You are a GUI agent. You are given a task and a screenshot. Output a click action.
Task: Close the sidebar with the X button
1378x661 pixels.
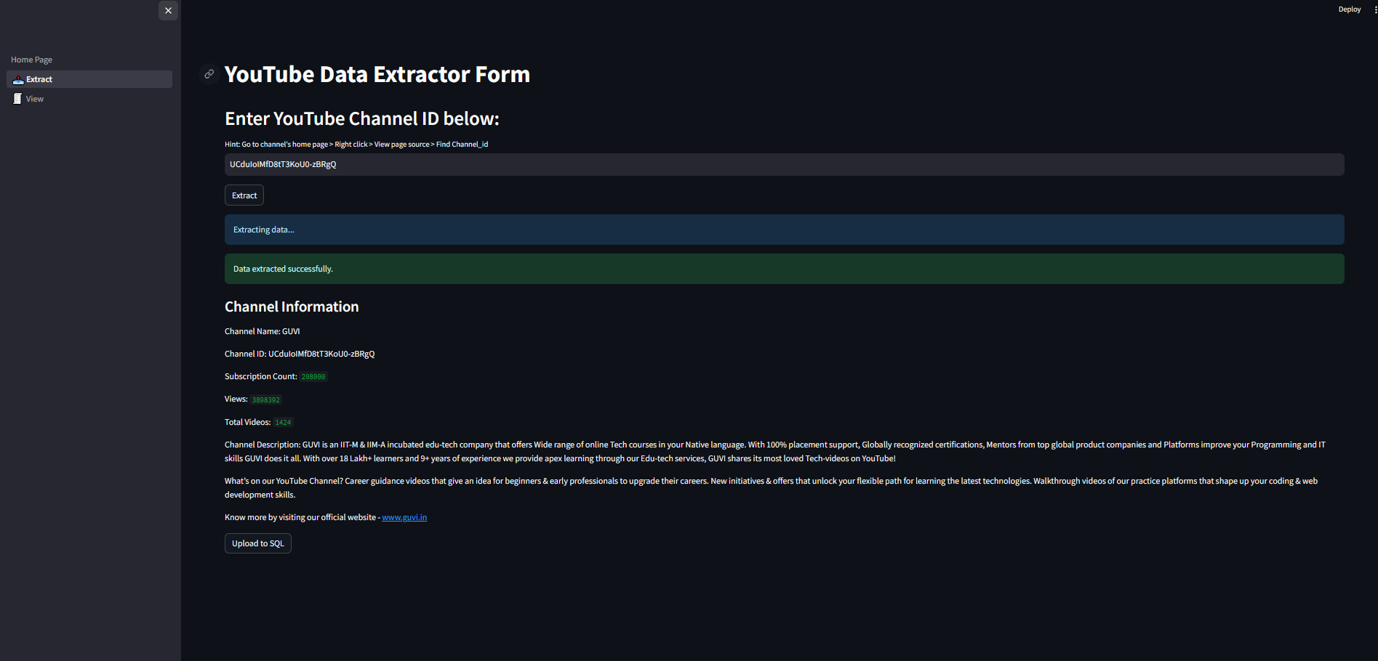168,10
